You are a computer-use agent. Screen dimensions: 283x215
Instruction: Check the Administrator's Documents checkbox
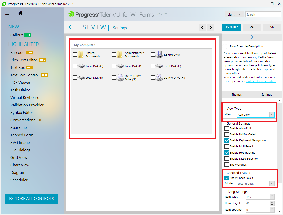(114, 55)
